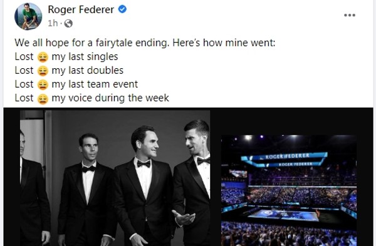Click the 'We all hope for a fairytale ending' text
This screenshot has width=376, height=246.
[x=92, y=43]
